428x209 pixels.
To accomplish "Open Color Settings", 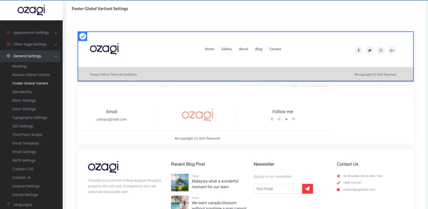I will click(24, 109).
